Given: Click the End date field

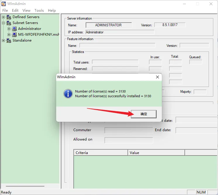Looking at the screenshot, I should pyautogui.click(x=197, y=130).
